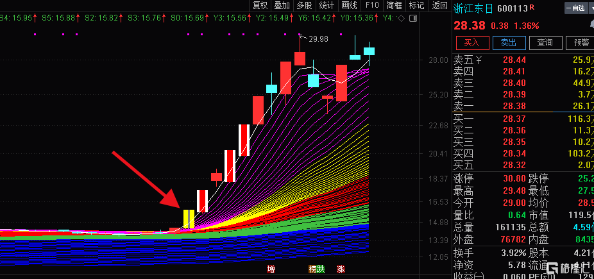Screen dimensions: 594x279
Task: Click indicator value Y0: 15.36
Action: [357, 18]
